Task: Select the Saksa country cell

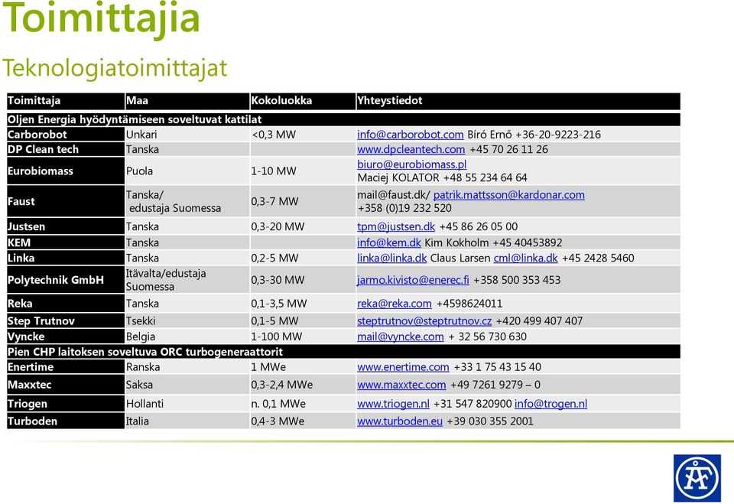Action: [x=187, y=385]
